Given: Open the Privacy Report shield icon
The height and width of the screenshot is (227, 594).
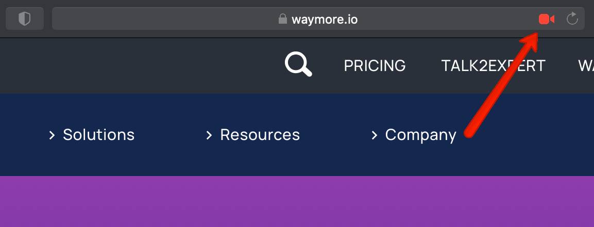Looking at the screenshot, I should coord(25,19).
